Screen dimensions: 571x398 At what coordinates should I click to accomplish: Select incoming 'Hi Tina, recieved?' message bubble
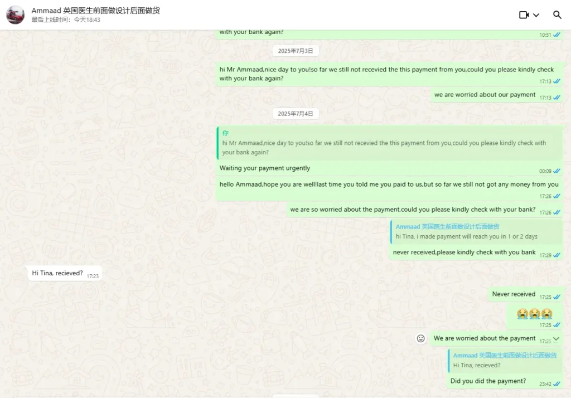pyautogui.click(x=58, y=273)
